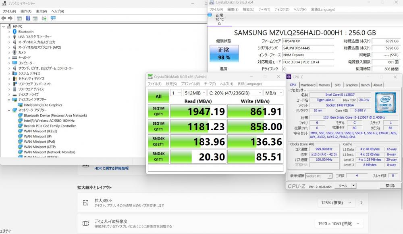The image size is (403, 234).
Task: Toggle the console tree pane toolbar icon
Action: 19,18
